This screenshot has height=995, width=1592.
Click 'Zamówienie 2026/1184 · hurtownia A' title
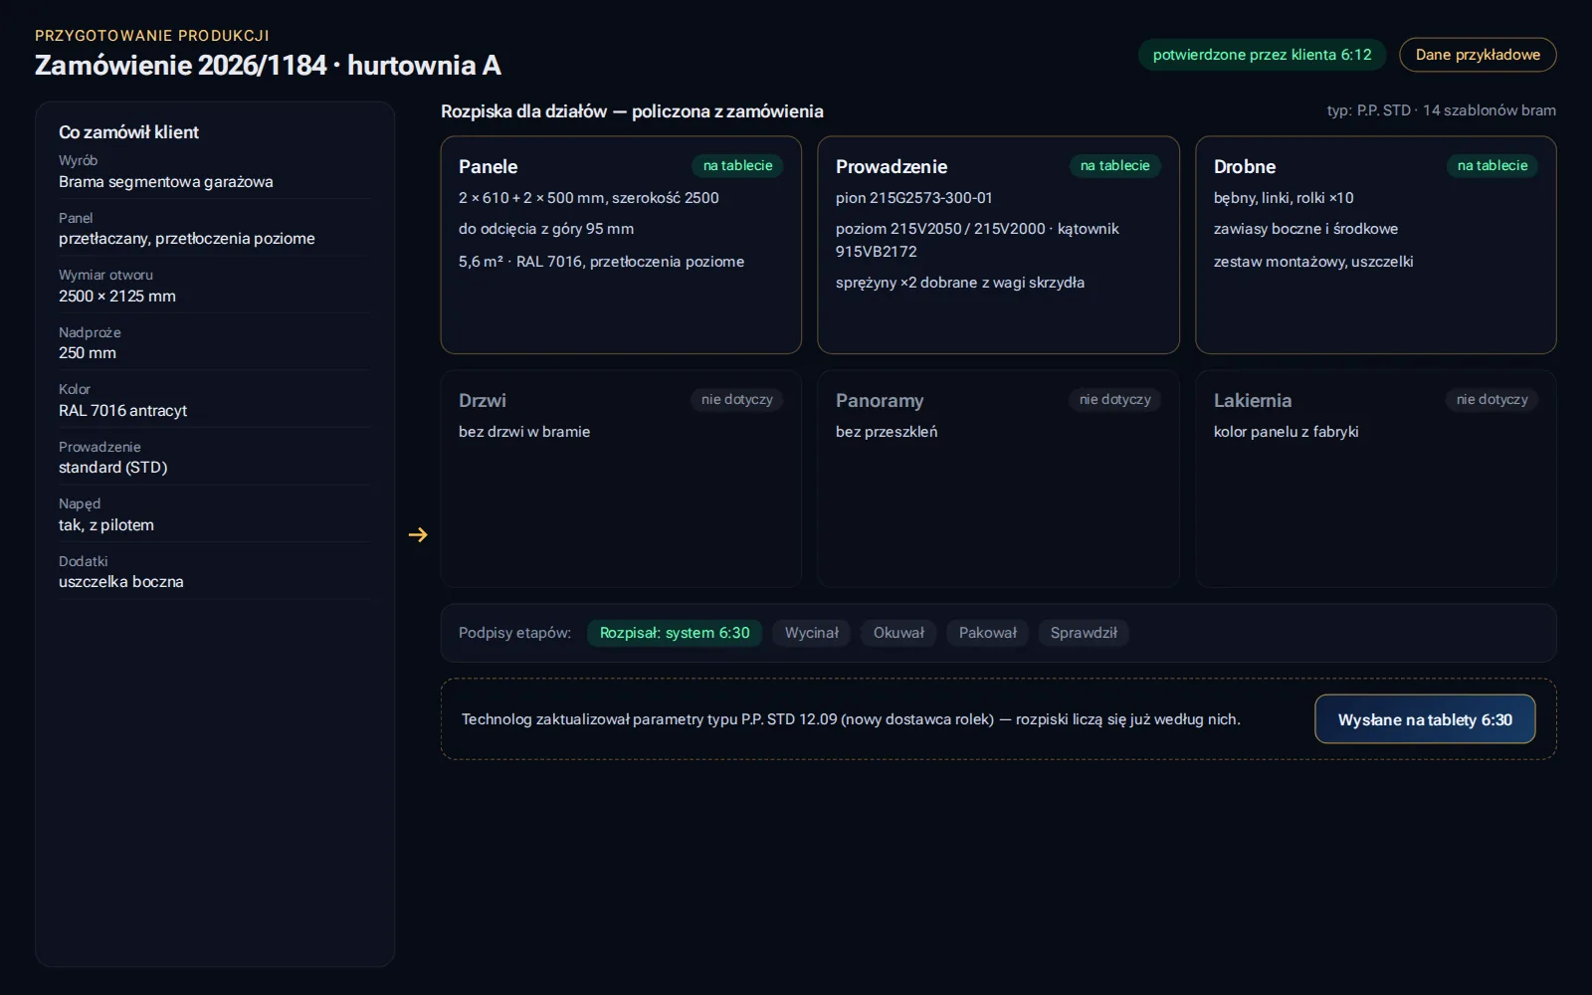[268, 66]
